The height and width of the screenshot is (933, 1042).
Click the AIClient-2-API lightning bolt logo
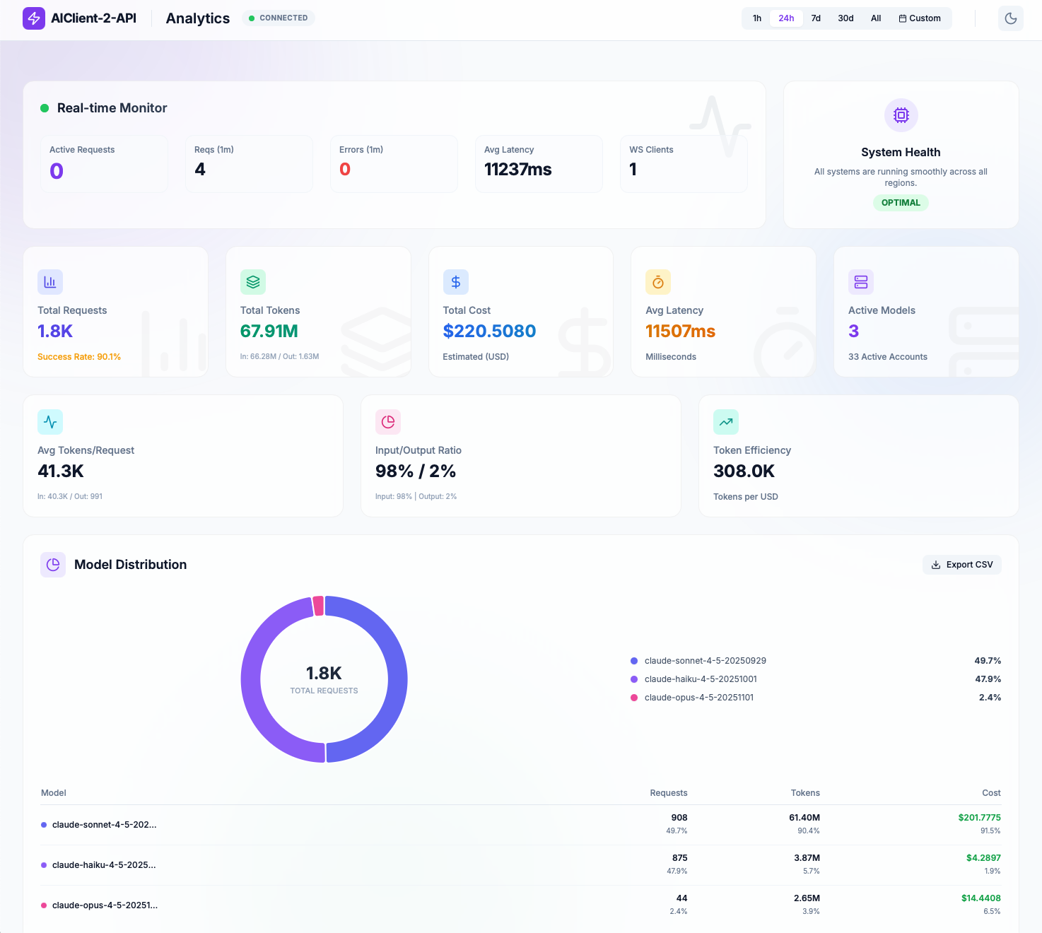pos(34,18)
